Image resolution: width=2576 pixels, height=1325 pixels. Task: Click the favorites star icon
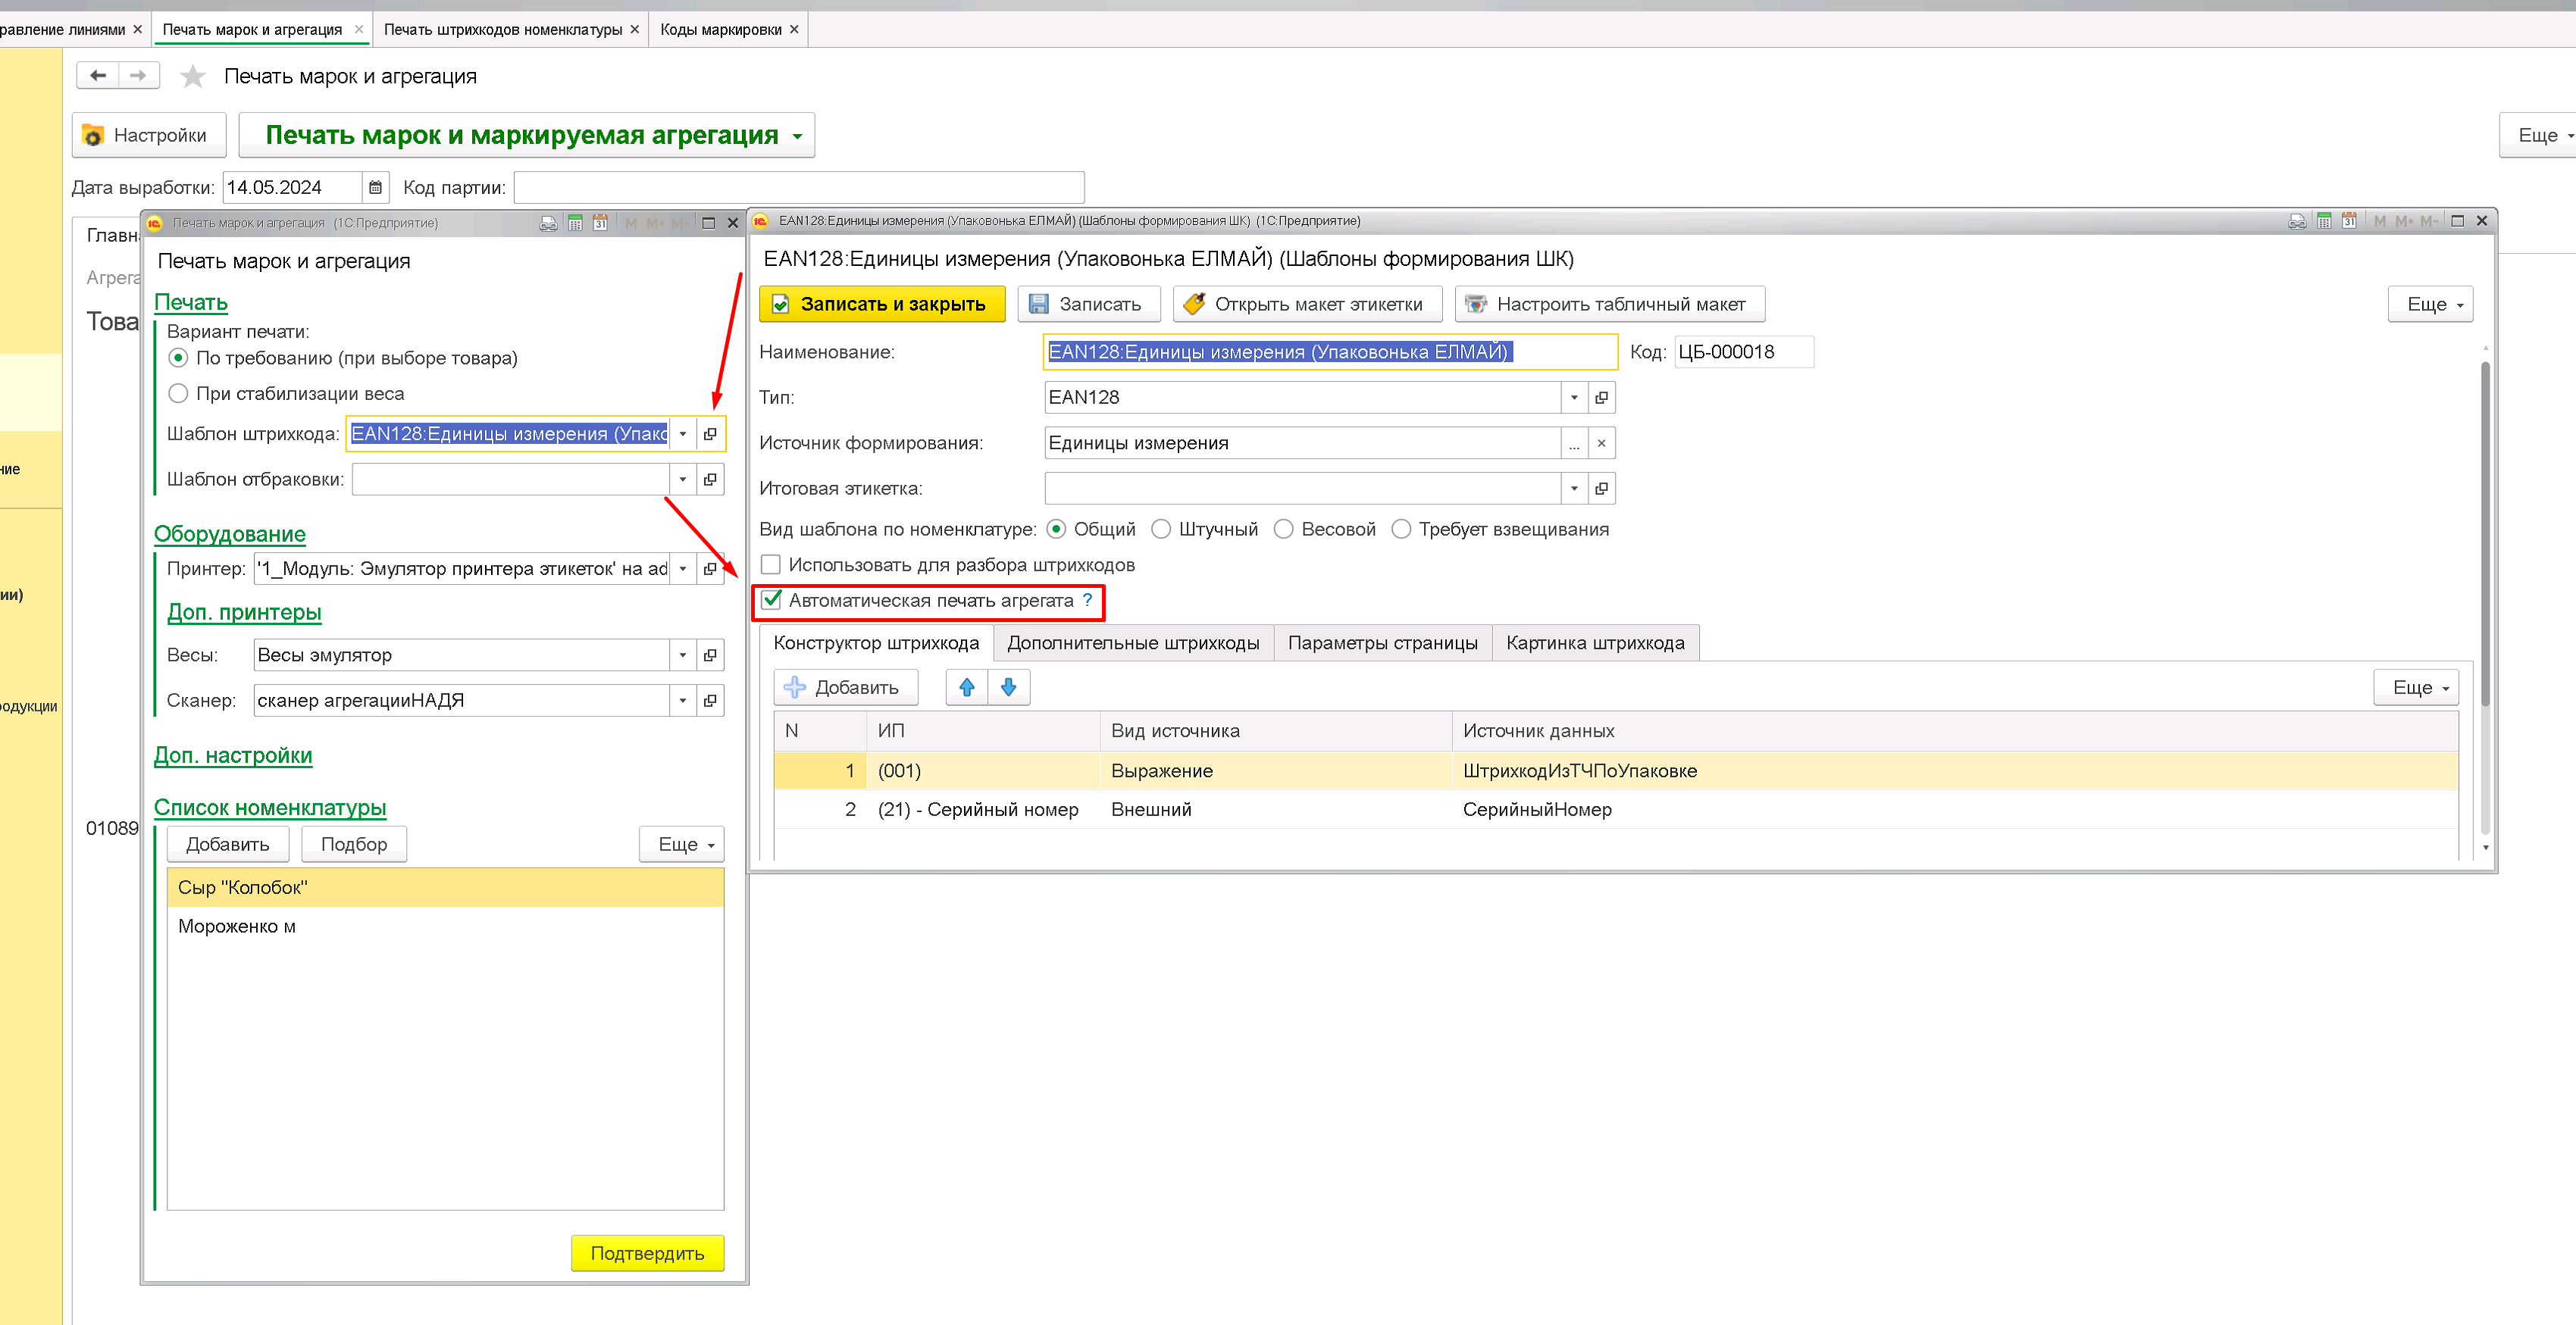click(192, 76)
